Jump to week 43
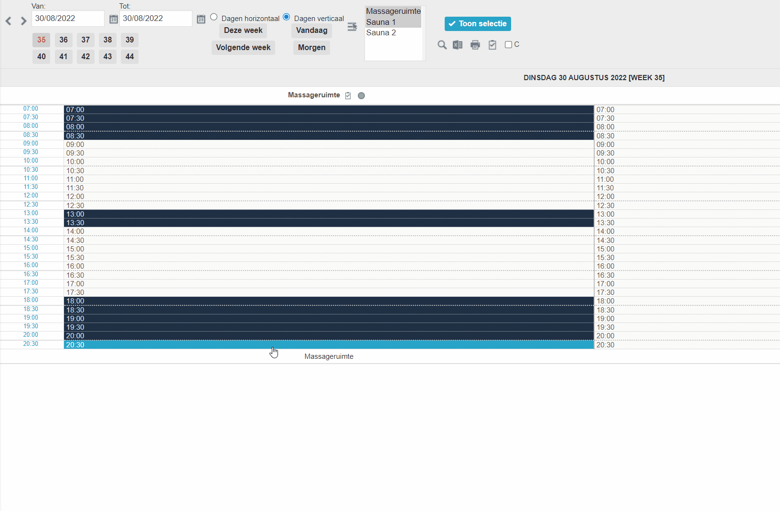Image resolution: width=780 pixels, height=511 pixels. click(107, 56)
